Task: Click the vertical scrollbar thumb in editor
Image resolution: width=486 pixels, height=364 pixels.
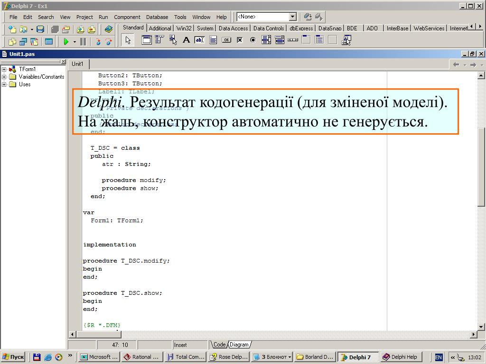Action: point(481,166)
